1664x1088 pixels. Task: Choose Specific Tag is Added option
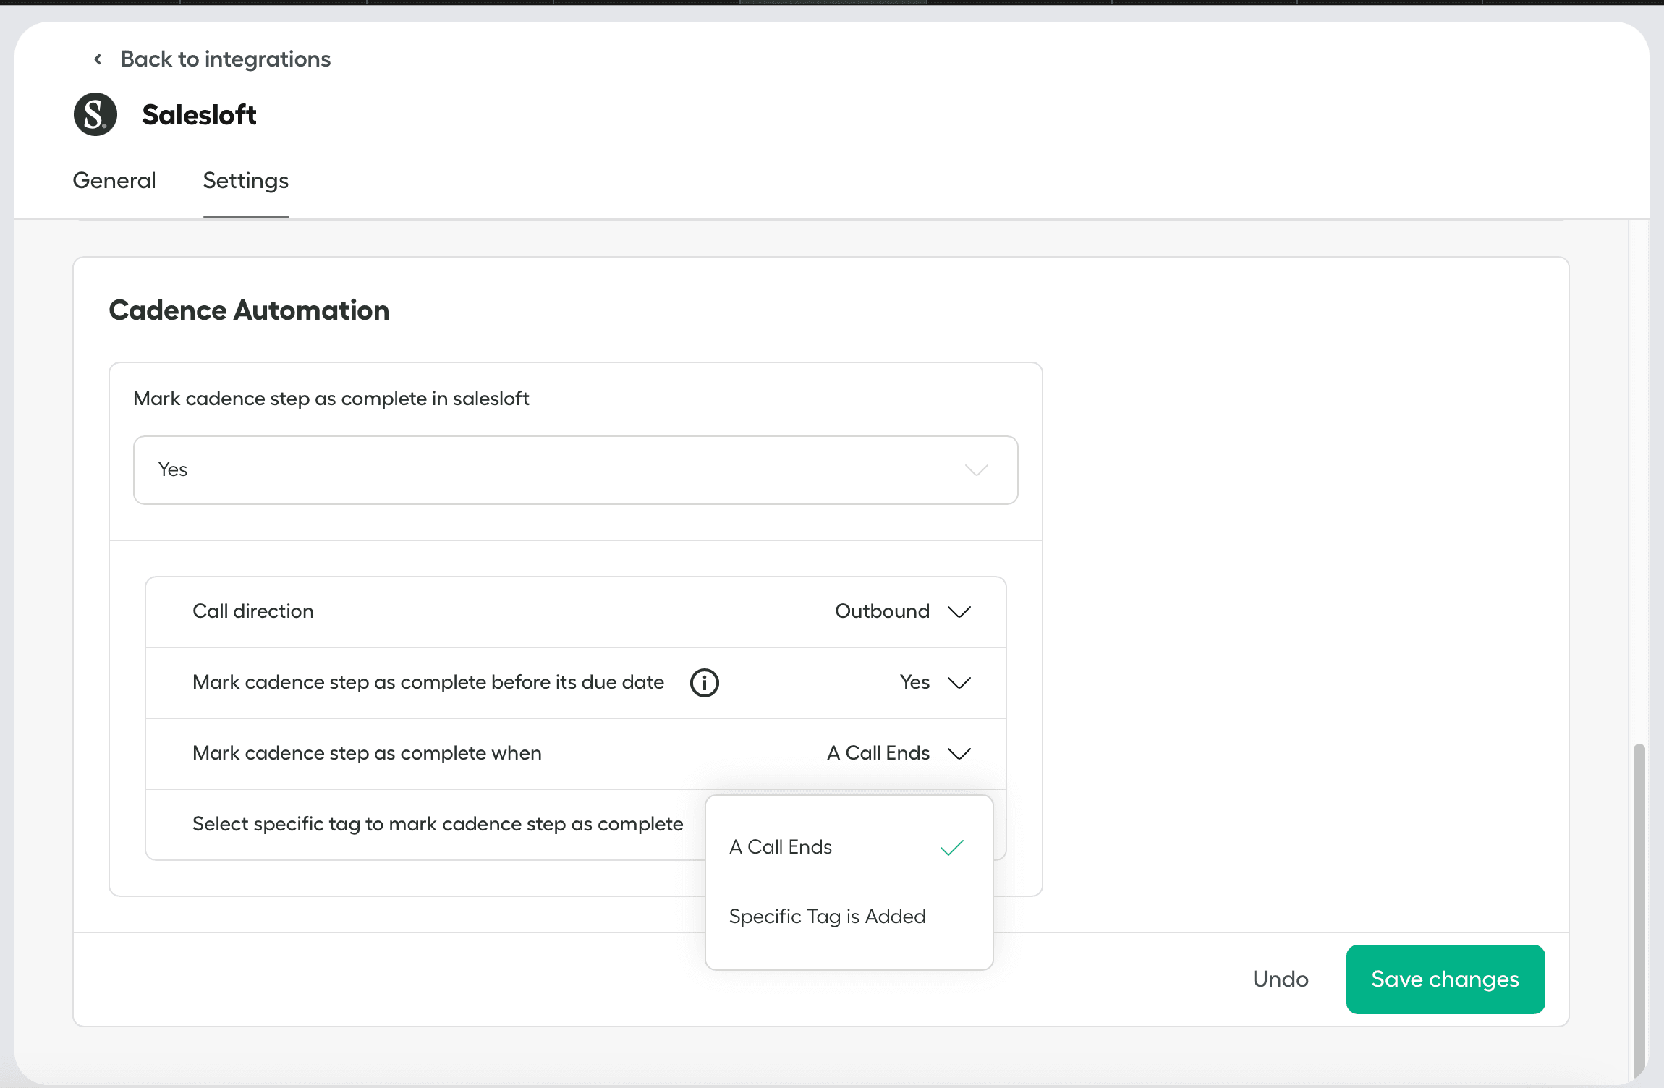(827, 917)
